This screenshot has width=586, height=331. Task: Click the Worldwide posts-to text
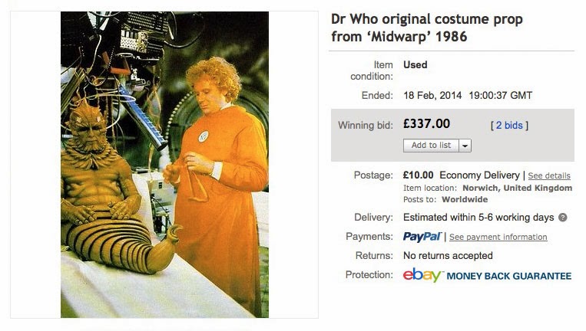tap(465, 199)
